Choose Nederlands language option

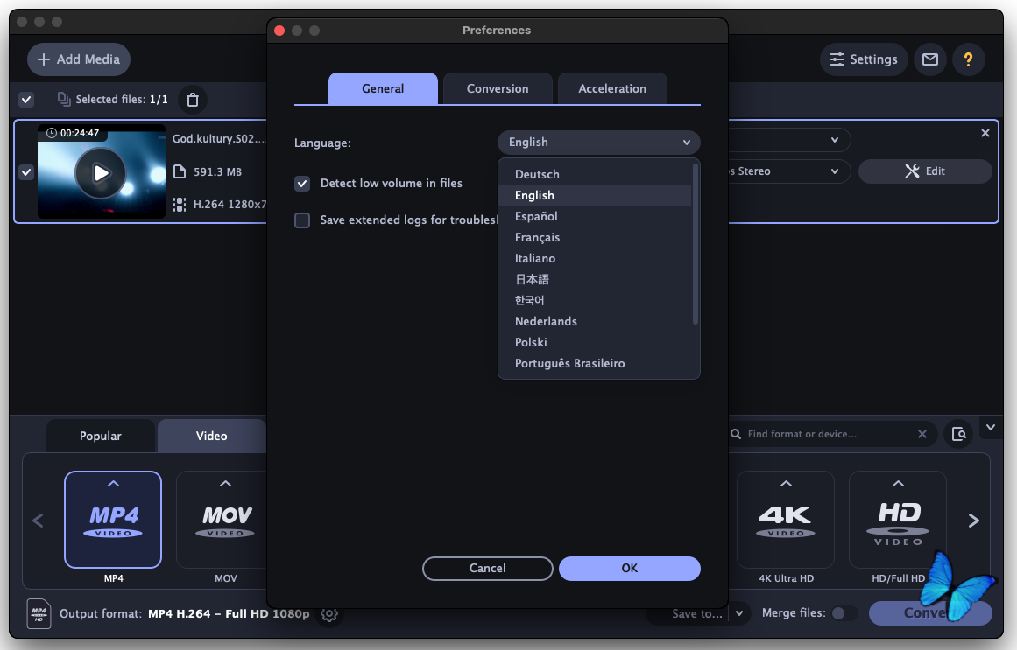[x=596, y=321]
